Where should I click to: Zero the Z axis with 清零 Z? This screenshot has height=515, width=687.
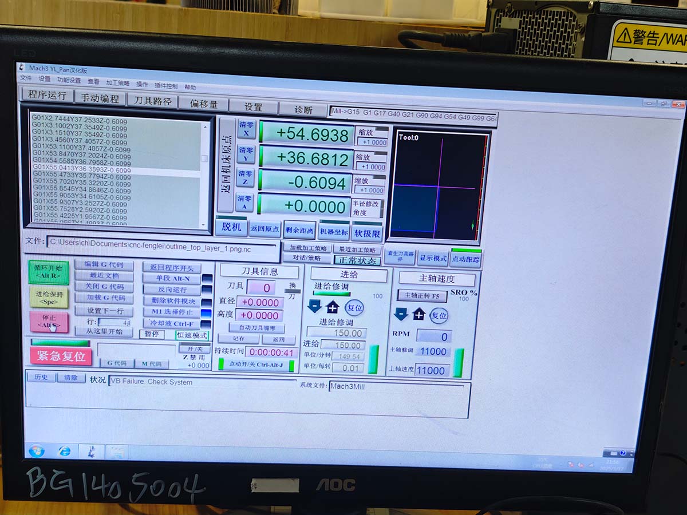(246, 178)
